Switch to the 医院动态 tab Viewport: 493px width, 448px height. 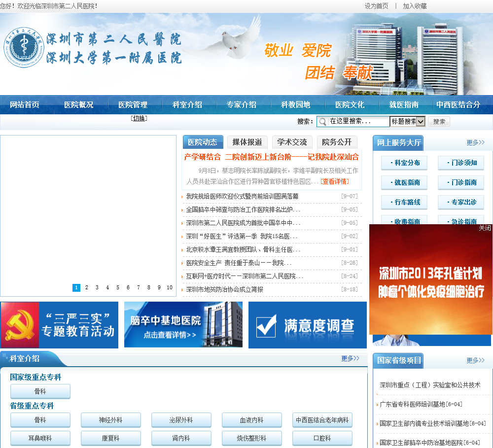(x=203, y=142)
